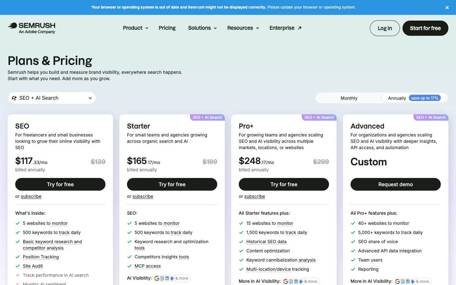Click Try for free on SEO plan
456x285 pixels.
(60, 184)
